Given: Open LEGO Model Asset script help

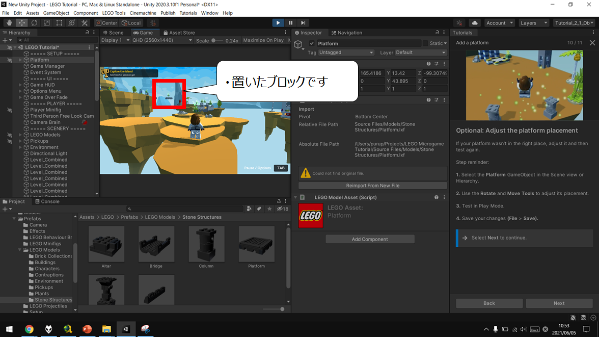Looking at the screenshot, I should [x=436, y=197].
